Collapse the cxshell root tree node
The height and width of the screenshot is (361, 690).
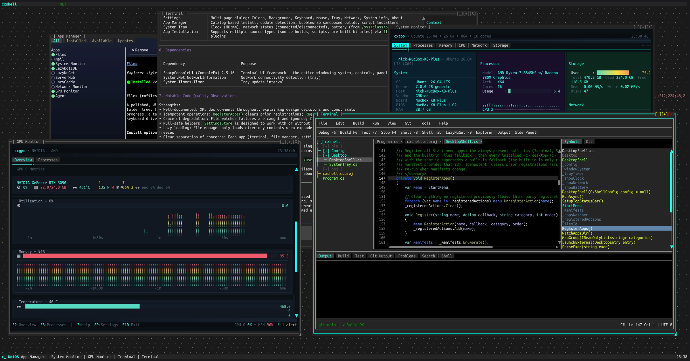tap(320, 142)
